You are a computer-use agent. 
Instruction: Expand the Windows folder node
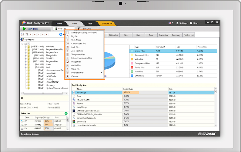[x=25, y=47]
